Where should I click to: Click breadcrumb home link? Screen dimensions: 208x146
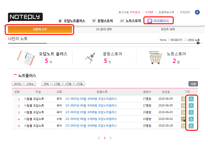tap(163, 40)
